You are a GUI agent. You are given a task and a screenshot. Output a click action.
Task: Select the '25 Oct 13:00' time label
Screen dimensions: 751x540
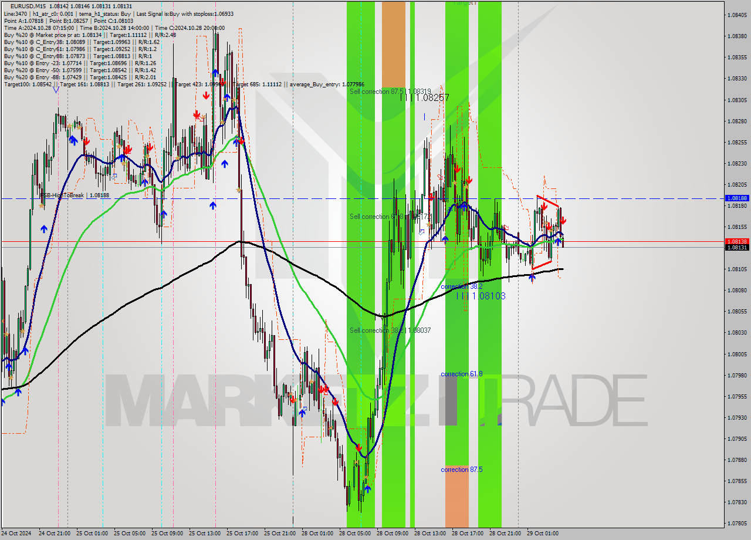click(205, 534)
